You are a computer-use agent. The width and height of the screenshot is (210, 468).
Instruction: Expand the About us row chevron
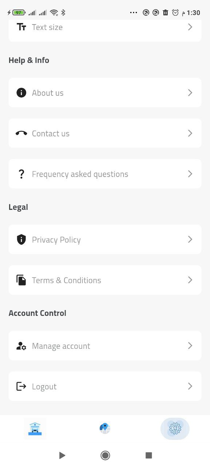coord(190,93)
